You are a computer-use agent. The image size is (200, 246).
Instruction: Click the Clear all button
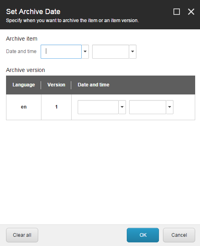22,235
